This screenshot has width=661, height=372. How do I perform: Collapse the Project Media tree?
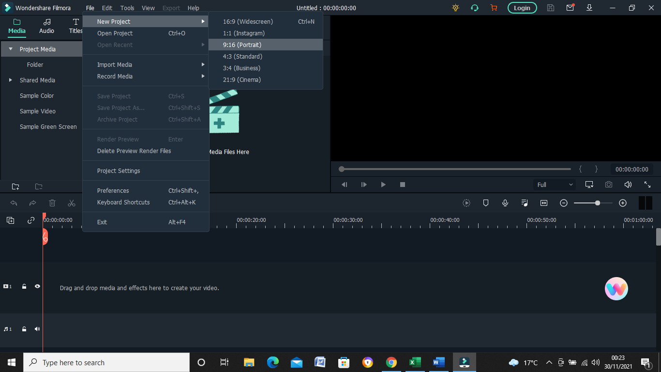pos(11,49)
